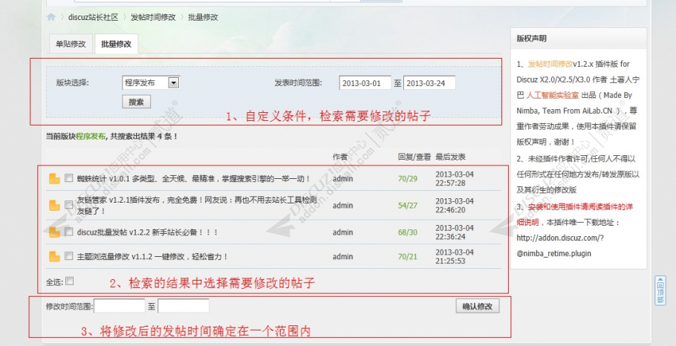676x346 pixels.
Task: Click http://addon.discuz.com/? address text
Action: pos(560,238)
